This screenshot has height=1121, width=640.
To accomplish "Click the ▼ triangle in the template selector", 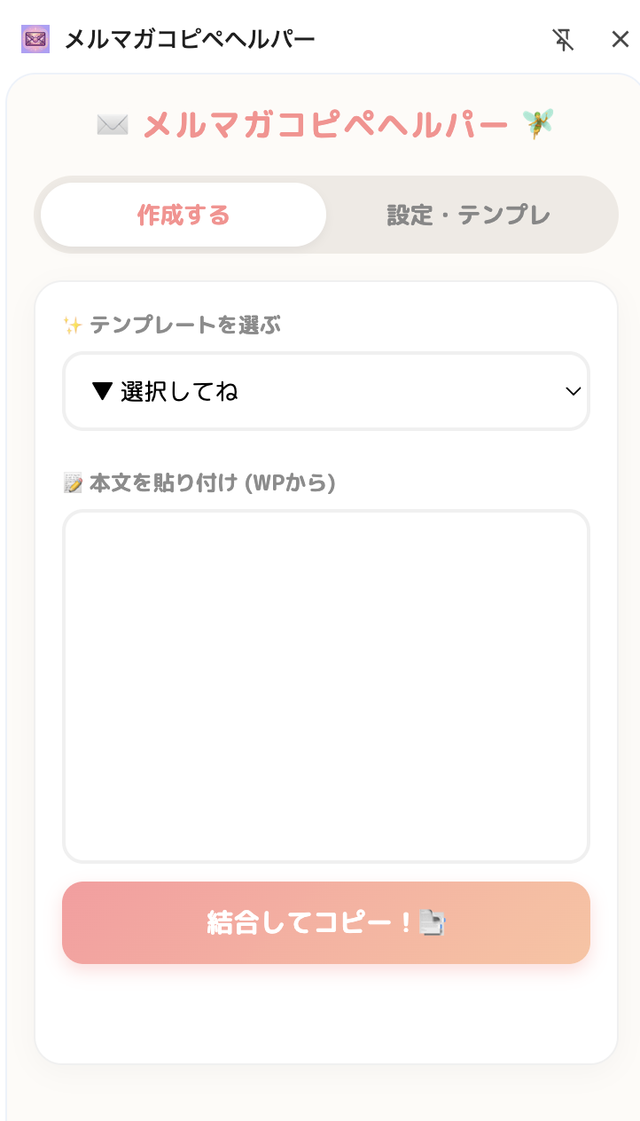I will 102,391.
